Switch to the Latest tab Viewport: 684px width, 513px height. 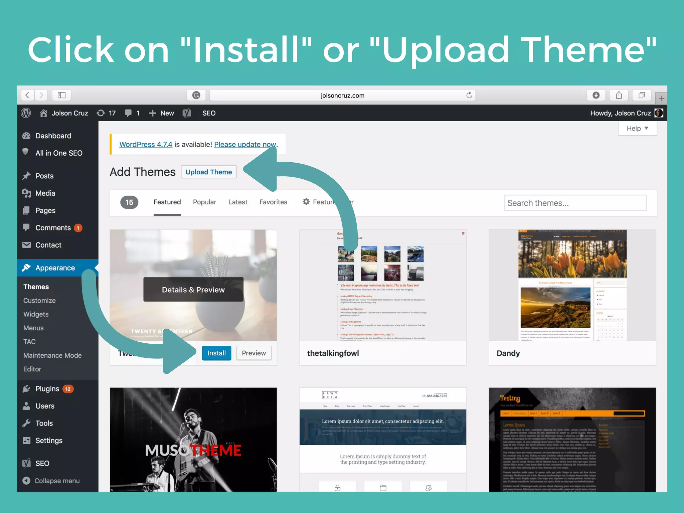pyautogui.click(x=238, y=202)
